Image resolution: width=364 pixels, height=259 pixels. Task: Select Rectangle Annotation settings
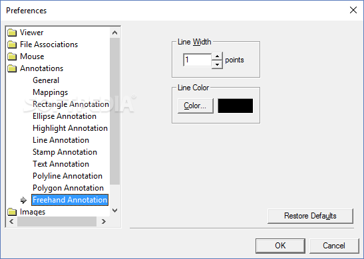(x=71, y=104)
